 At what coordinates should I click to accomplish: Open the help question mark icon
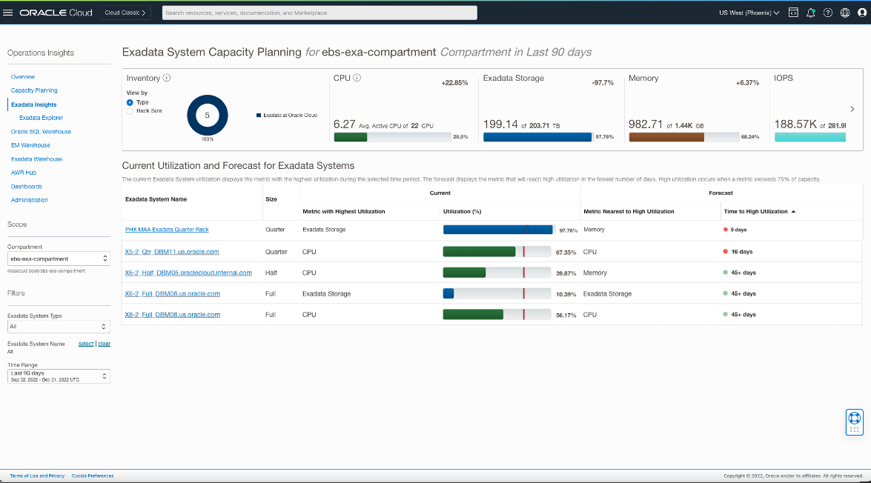(x=828, y=13)
